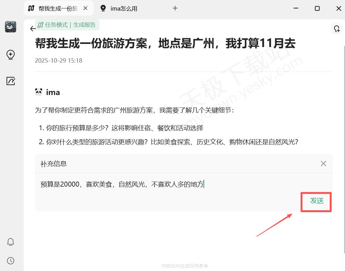Maximize the ima window
Screen dimensions: 345x271
coord(317,8)
